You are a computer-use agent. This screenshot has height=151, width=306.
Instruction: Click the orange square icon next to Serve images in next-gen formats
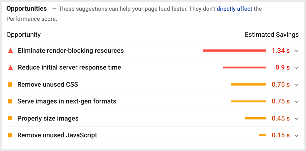coord(10,101)
